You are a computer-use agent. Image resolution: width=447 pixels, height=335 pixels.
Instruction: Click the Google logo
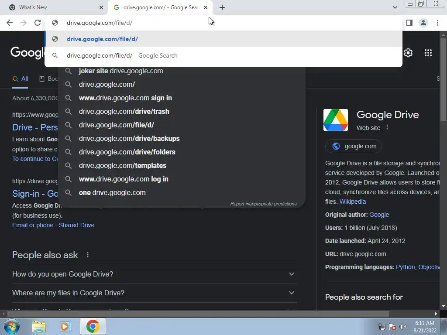coord(28,53)
